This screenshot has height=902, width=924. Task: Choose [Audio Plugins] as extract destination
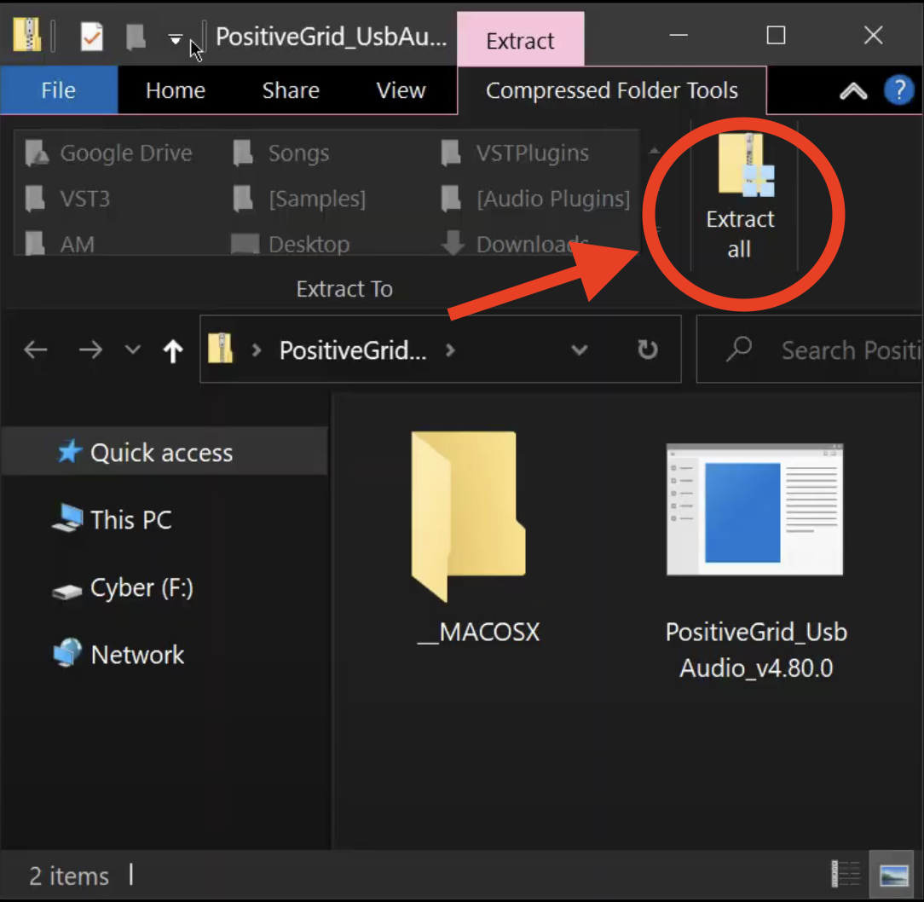[x=535, y=199]
